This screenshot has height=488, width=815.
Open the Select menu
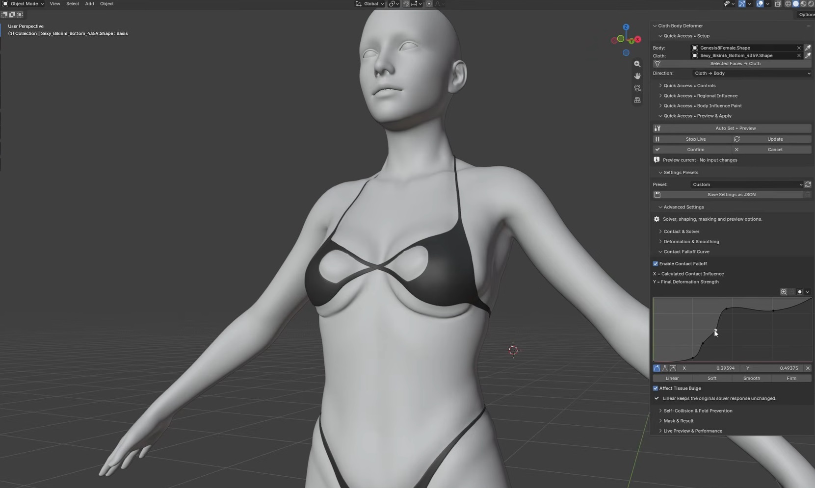(73, 4)
